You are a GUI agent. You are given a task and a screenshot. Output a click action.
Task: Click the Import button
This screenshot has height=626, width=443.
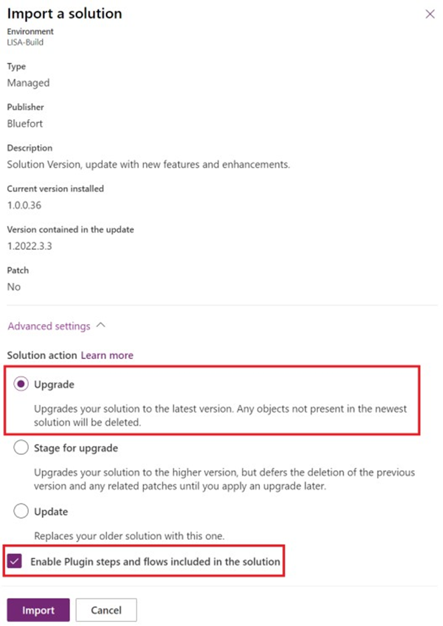point(37,610)
